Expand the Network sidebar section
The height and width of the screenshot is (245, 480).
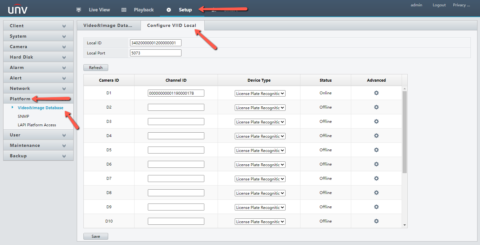(x=38, y=88)
